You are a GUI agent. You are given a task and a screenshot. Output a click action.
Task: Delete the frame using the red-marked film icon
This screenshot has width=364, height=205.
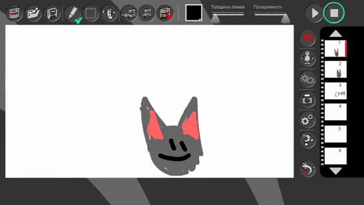pyautogui.click(x=166, y=13)
